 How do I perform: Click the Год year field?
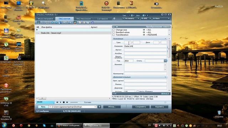129,61
